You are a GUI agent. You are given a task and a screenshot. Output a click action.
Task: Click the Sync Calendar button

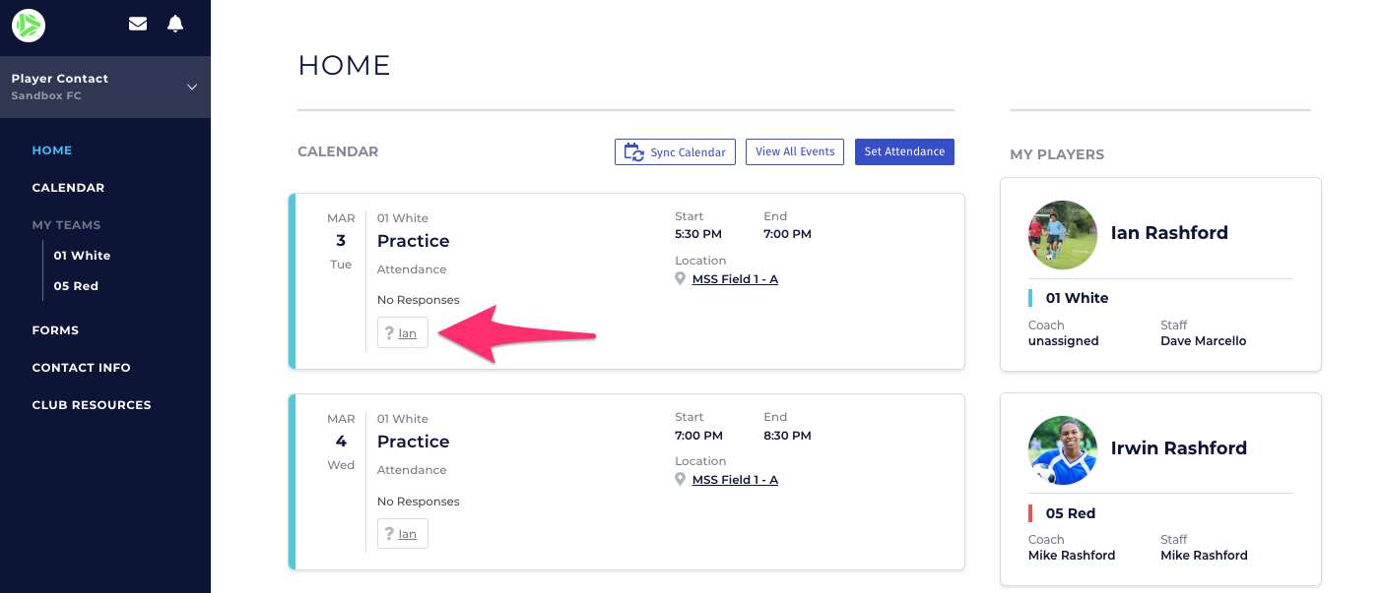(675, 152)
